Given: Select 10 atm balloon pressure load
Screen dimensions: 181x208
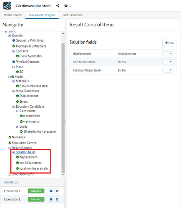Looking at the screenshot, I should click(x=39, y=131).
